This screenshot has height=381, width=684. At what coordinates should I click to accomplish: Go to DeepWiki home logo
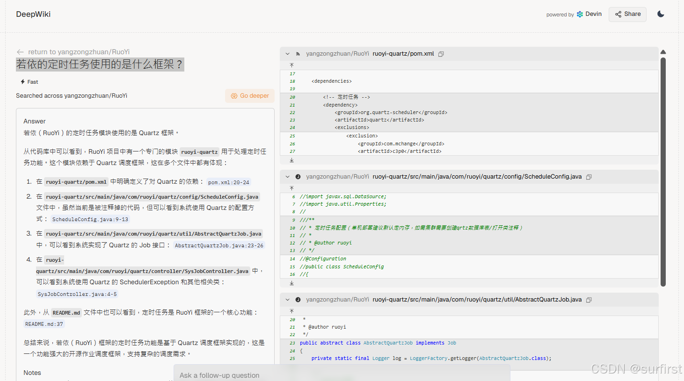pyautogui.click(x=33, y=14)
